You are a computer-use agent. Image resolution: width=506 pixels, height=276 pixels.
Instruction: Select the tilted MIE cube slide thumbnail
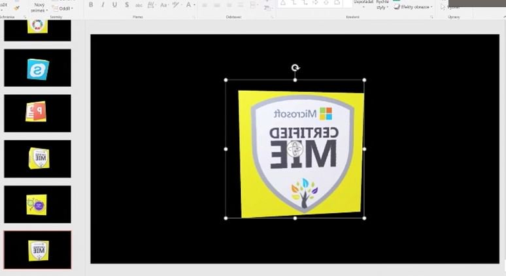pos(37,159)
